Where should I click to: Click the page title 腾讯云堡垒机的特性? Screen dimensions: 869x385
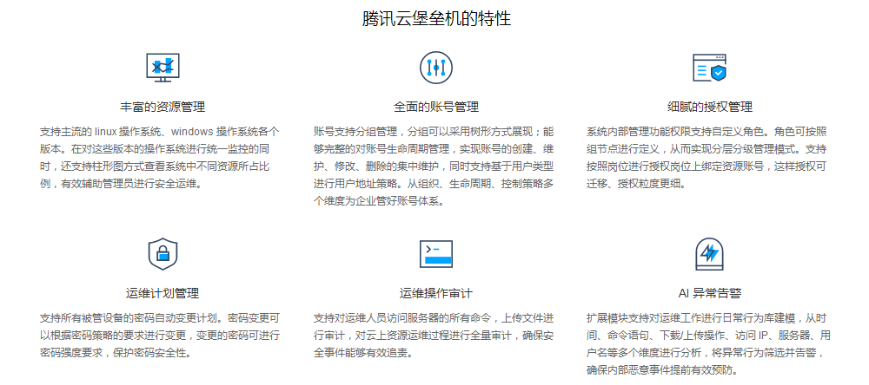click(436, 19)
